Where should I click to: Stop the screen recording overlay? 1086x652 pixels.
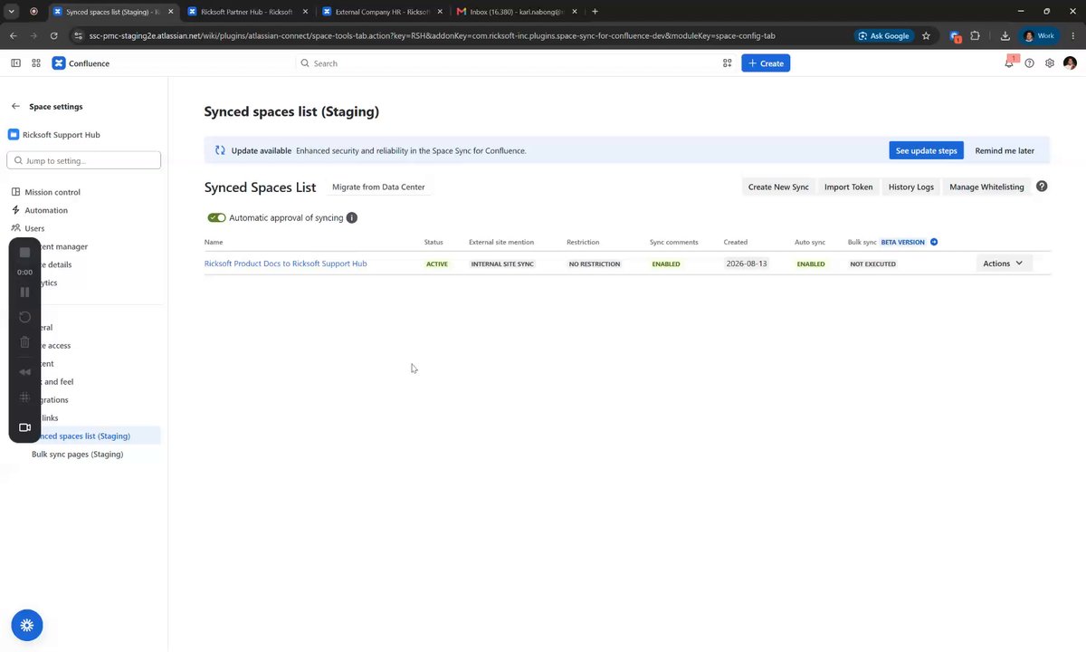(x=24, y=252)
